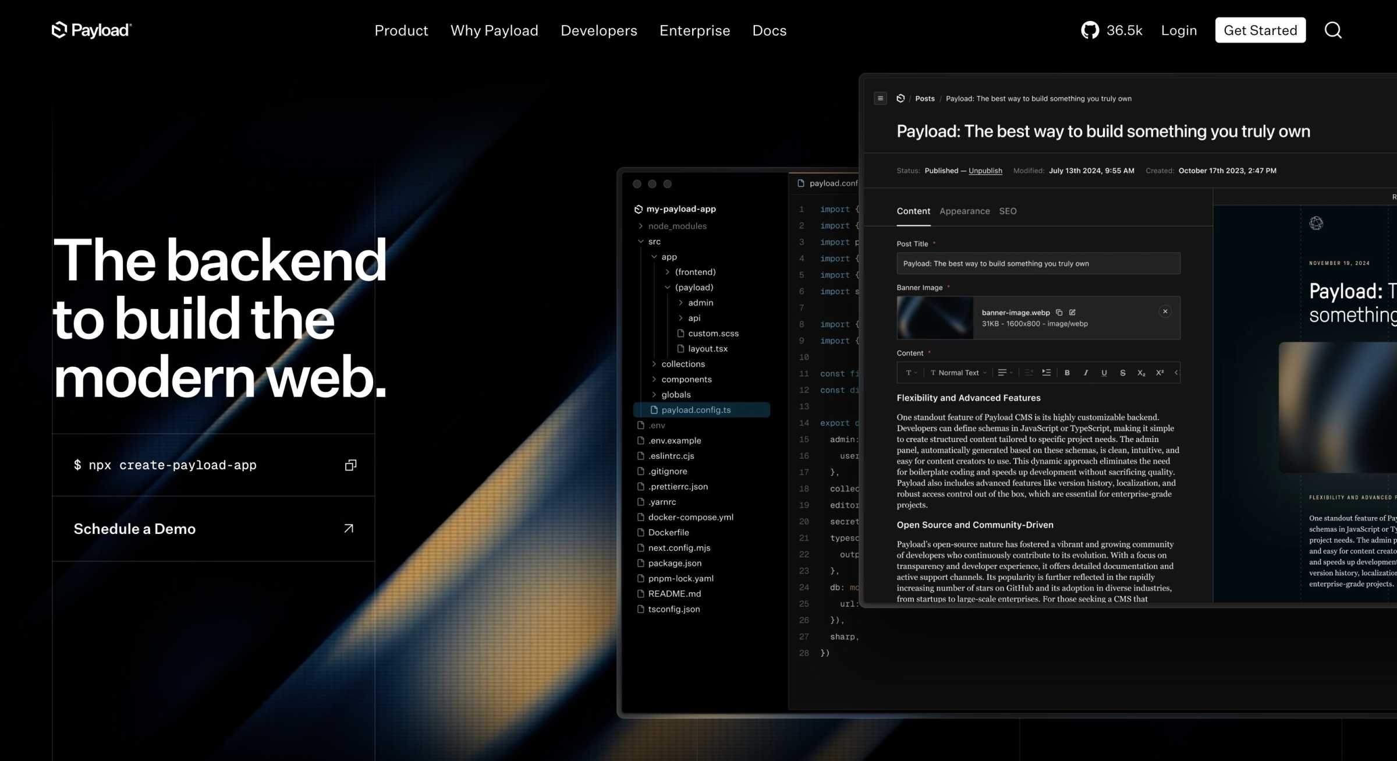Switch to the Appearance tab
Viewport: 1397px width, 761px height.
pyautogui.click(x=964, y=211)
